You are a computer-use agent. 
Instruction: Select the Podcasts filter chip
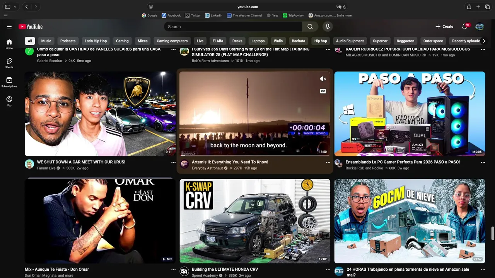(x=68, y=41)
